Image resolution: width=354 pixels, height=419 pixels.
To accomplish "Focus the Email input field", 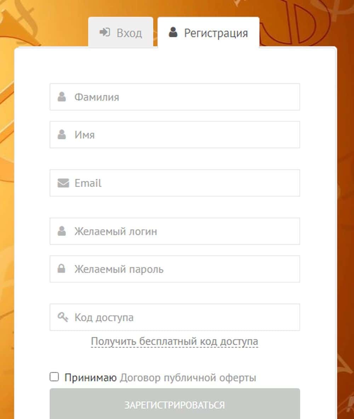I will 175,183.
